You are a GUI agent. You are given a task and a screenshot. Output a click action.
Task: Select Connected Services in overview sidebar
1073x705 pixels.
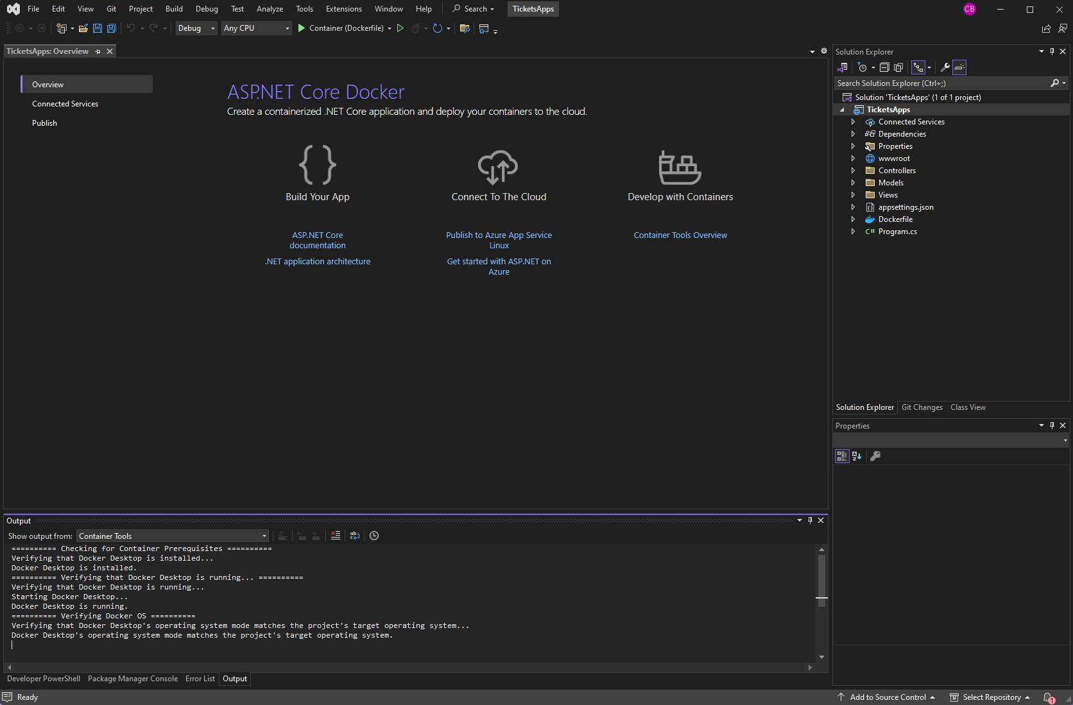pos(65,104)
